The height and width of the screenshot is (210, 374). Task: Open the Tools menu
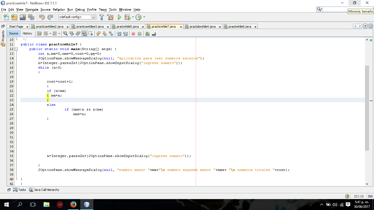click(x=113, y=10)
